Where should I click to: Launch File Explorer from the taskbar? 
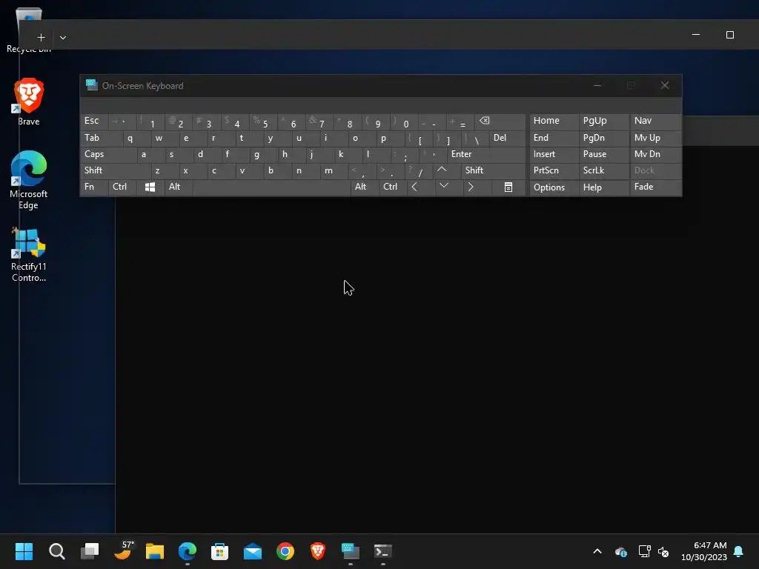[x=155, y=551]
